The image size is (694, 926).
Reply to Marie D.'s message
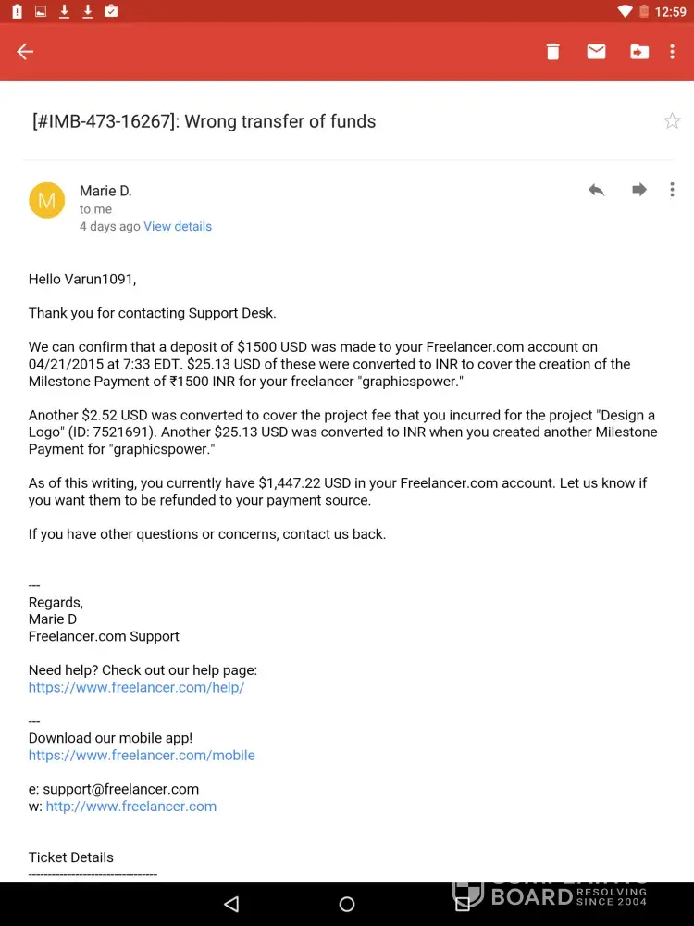click(597, 190)
